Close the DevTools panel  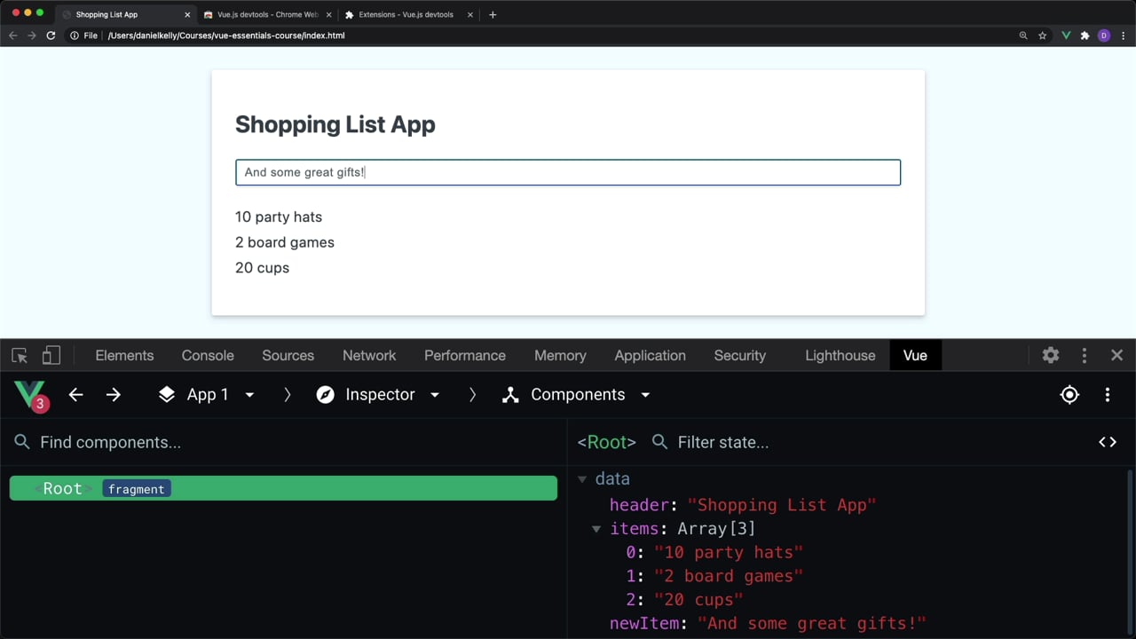point(1116,355)
